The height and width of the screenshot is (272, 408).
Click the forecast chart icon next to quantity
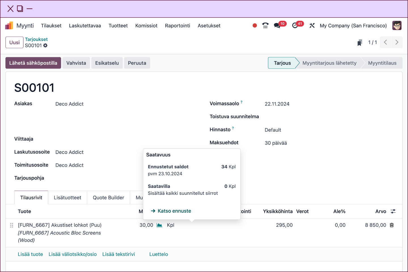coord(160,225)
